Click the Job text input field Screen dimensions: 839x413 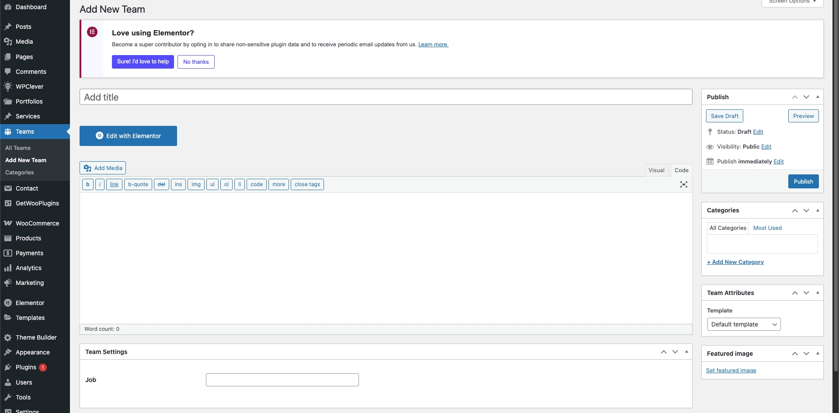point(282,380)
